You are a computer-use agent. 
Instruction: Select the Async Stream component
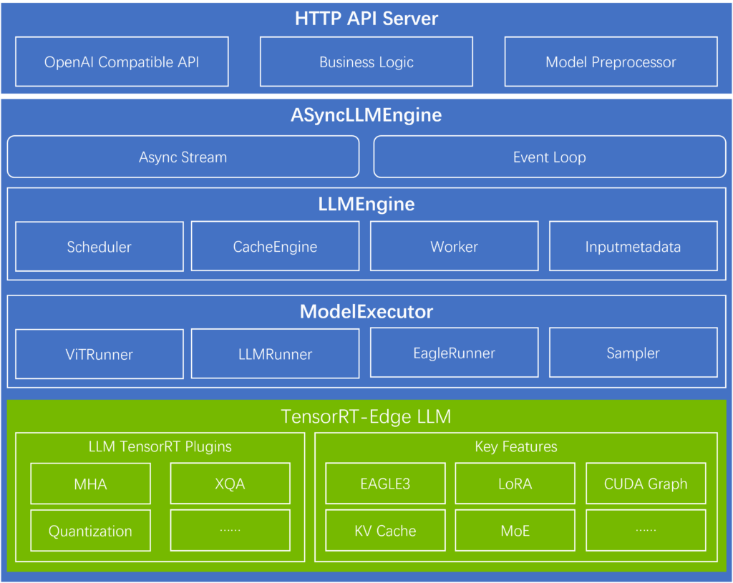point(183,157)
